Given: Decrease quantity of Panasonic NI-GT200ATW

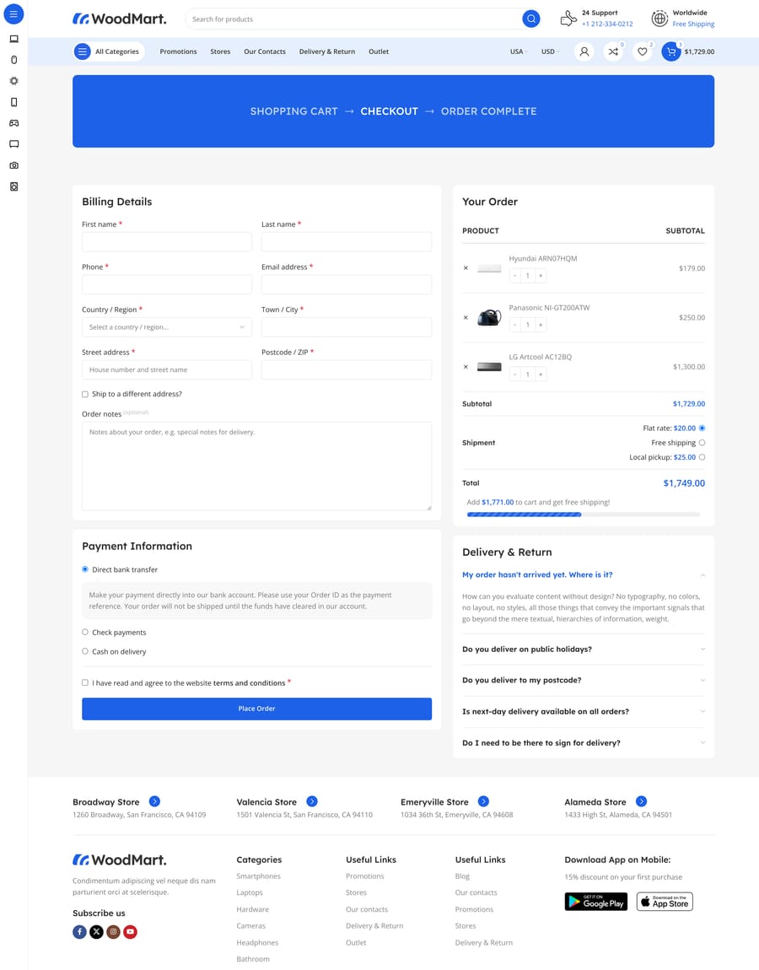Looking at the screenshot, I should point(514,325).
